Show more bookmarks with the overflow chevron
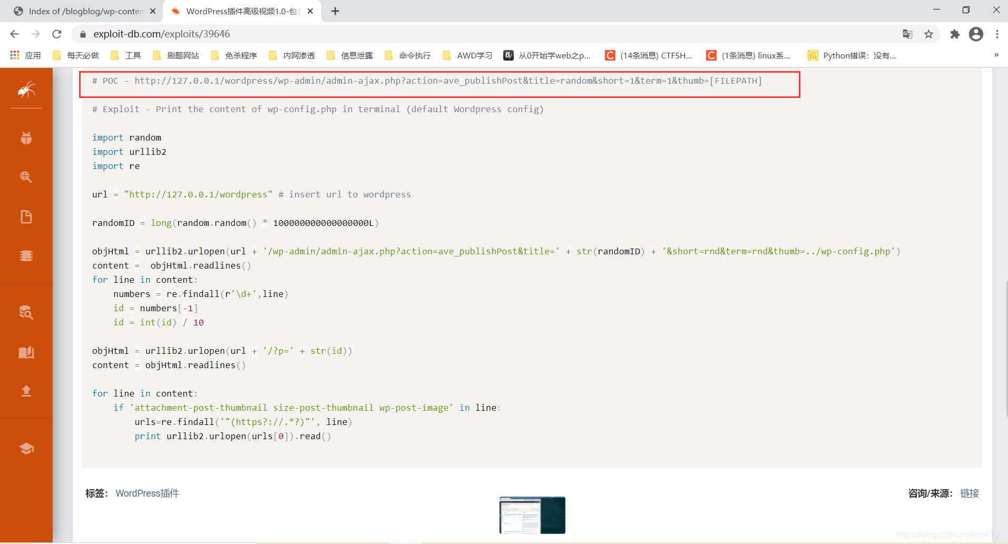 pos(996,55)
